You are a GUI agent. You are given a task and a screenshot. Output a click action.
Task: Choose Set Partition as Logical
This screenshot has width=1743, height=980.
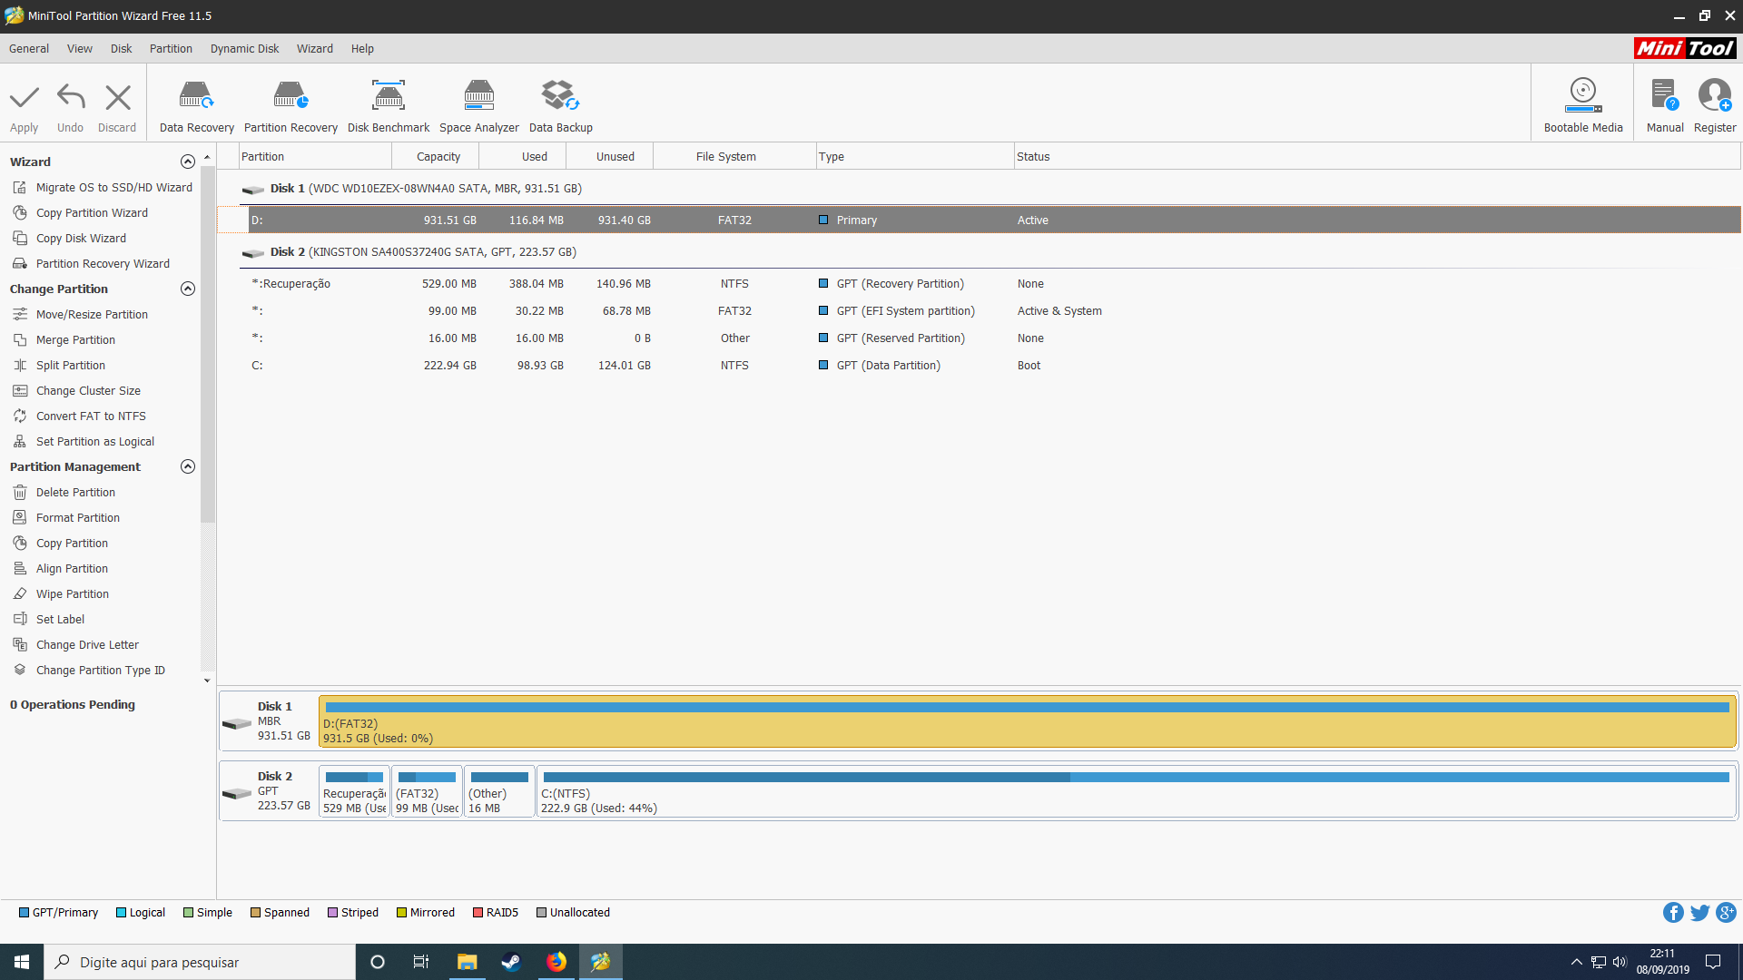click(84, 442)
